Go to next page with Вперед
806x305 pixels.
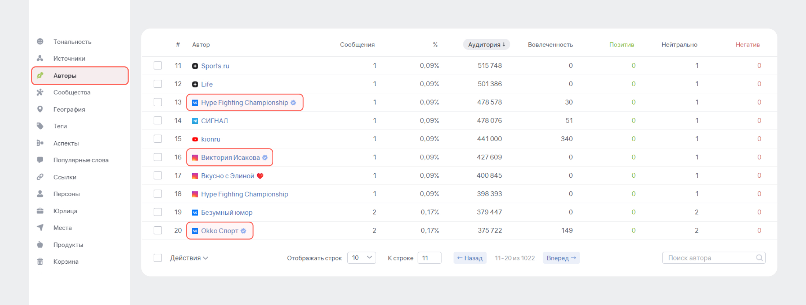coord(561,258)
